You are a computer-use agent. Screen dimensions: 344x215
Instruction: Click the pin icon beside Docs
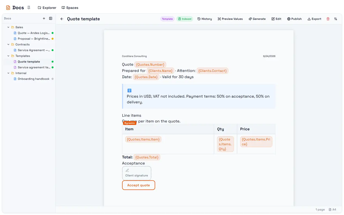click(29, 8)
